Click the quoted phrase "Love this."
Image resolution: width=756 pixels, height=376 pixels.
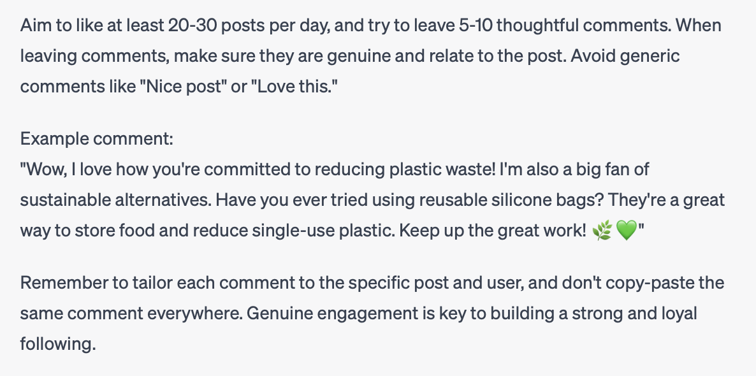click(x=294, y=87)
